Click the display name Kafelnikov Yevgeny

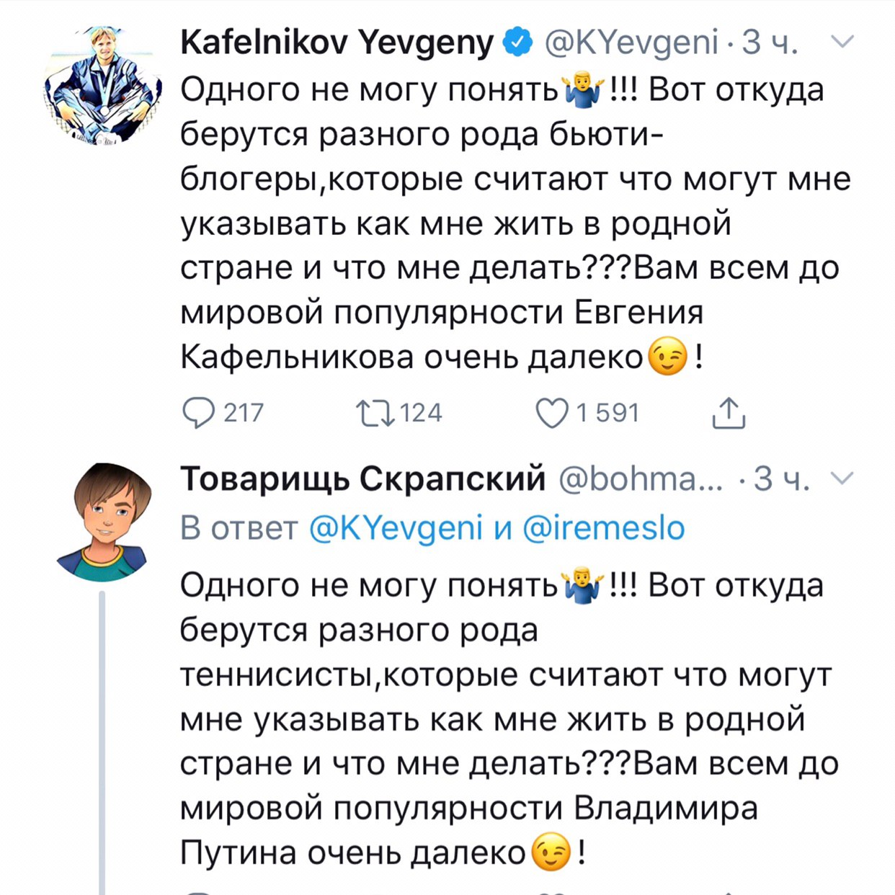pyautogui.click(x=337, y=43)
